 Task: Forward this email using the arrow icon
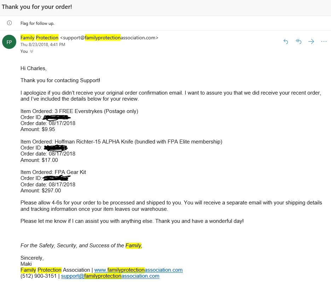tap(311, 41)
